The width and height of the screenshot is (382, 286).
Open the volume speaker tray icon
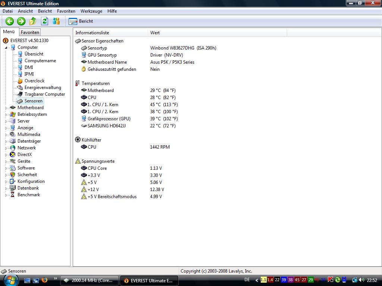pos(361,280)
